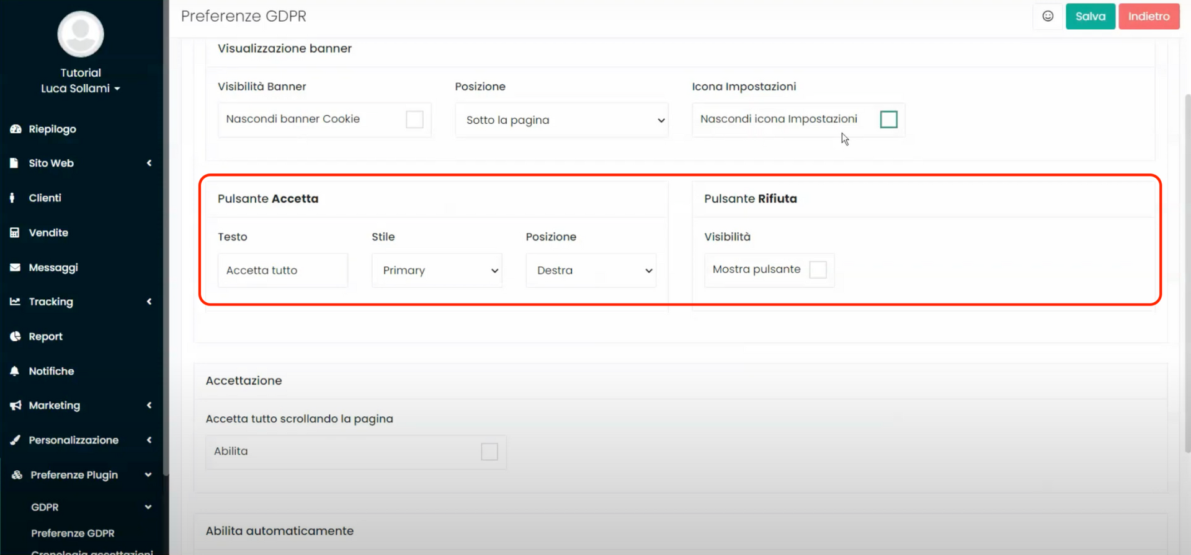This screenshot has height=555, width=1191.
Task: Enable Mostra pulsante checkbox
Action: tap(818, 269)
